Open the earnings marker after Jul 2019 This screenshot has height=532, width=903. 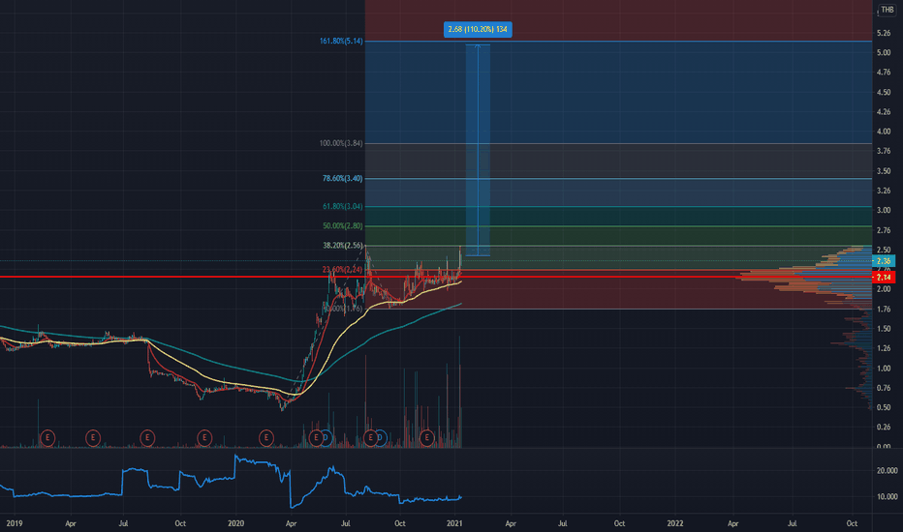pyautogui.click(x=147, y=438)
